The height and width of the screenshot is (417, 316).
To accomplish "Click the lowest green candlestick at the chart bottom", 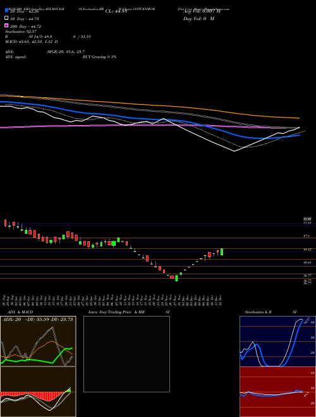I will pos(176,278).
